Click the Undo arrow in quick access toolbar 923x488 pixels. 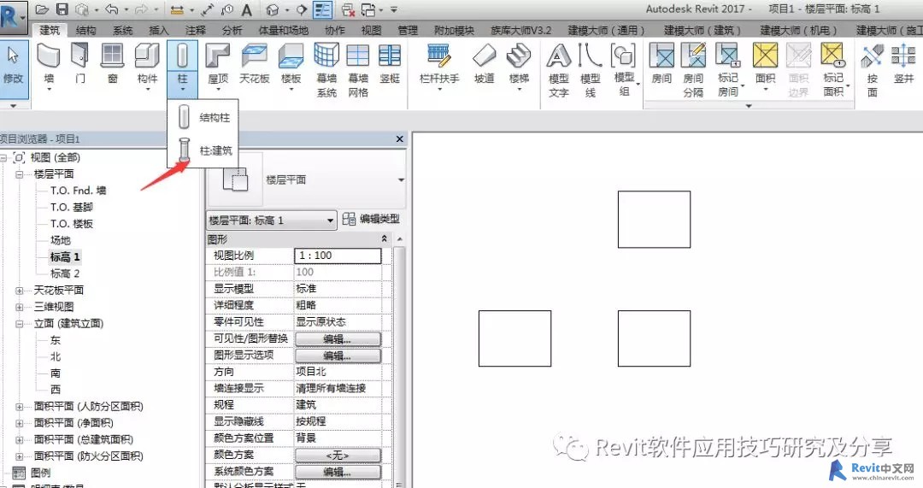pos(111,9)
